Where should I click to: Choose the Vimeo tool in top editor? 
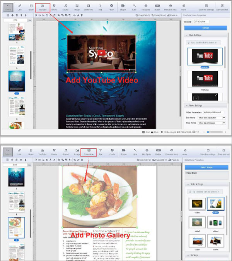click(54, 7)
